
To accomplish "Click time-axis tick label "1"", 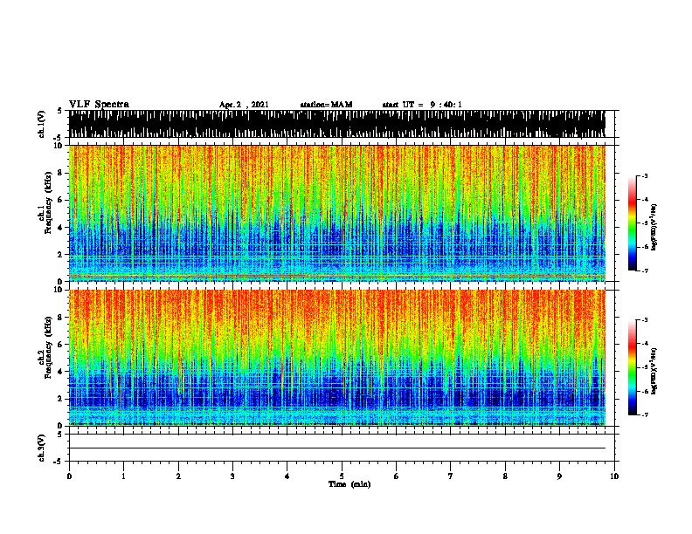I will click(123, 476).
